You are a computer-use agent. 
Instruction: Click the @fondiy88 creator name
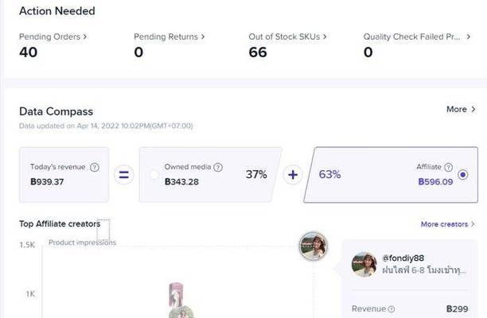403,258
